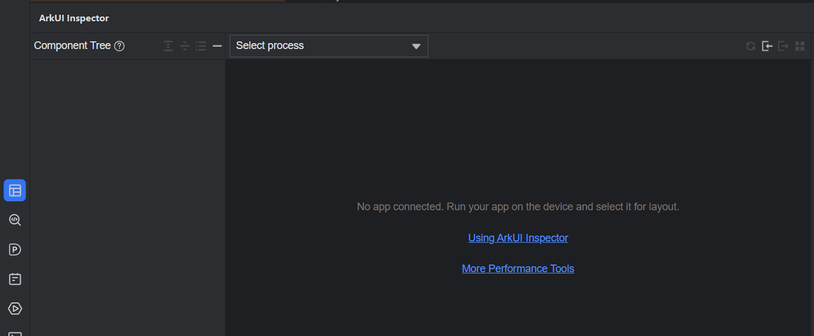Open the Profiler 'P' sidebar icon
This screenshot has width=814, height=336.
[x=15, y=250]
